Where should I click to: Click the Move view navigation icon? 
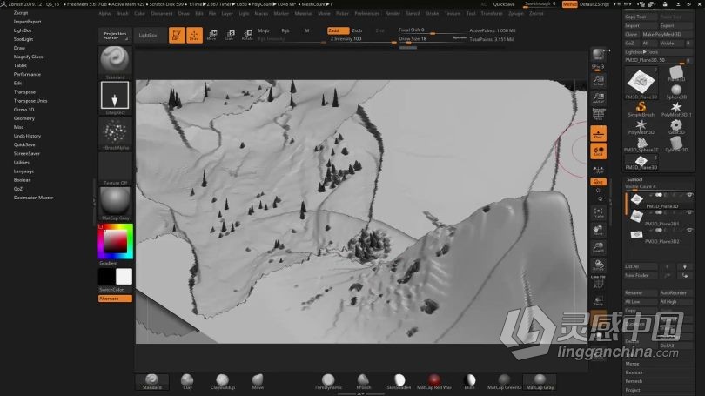(598, 230)
